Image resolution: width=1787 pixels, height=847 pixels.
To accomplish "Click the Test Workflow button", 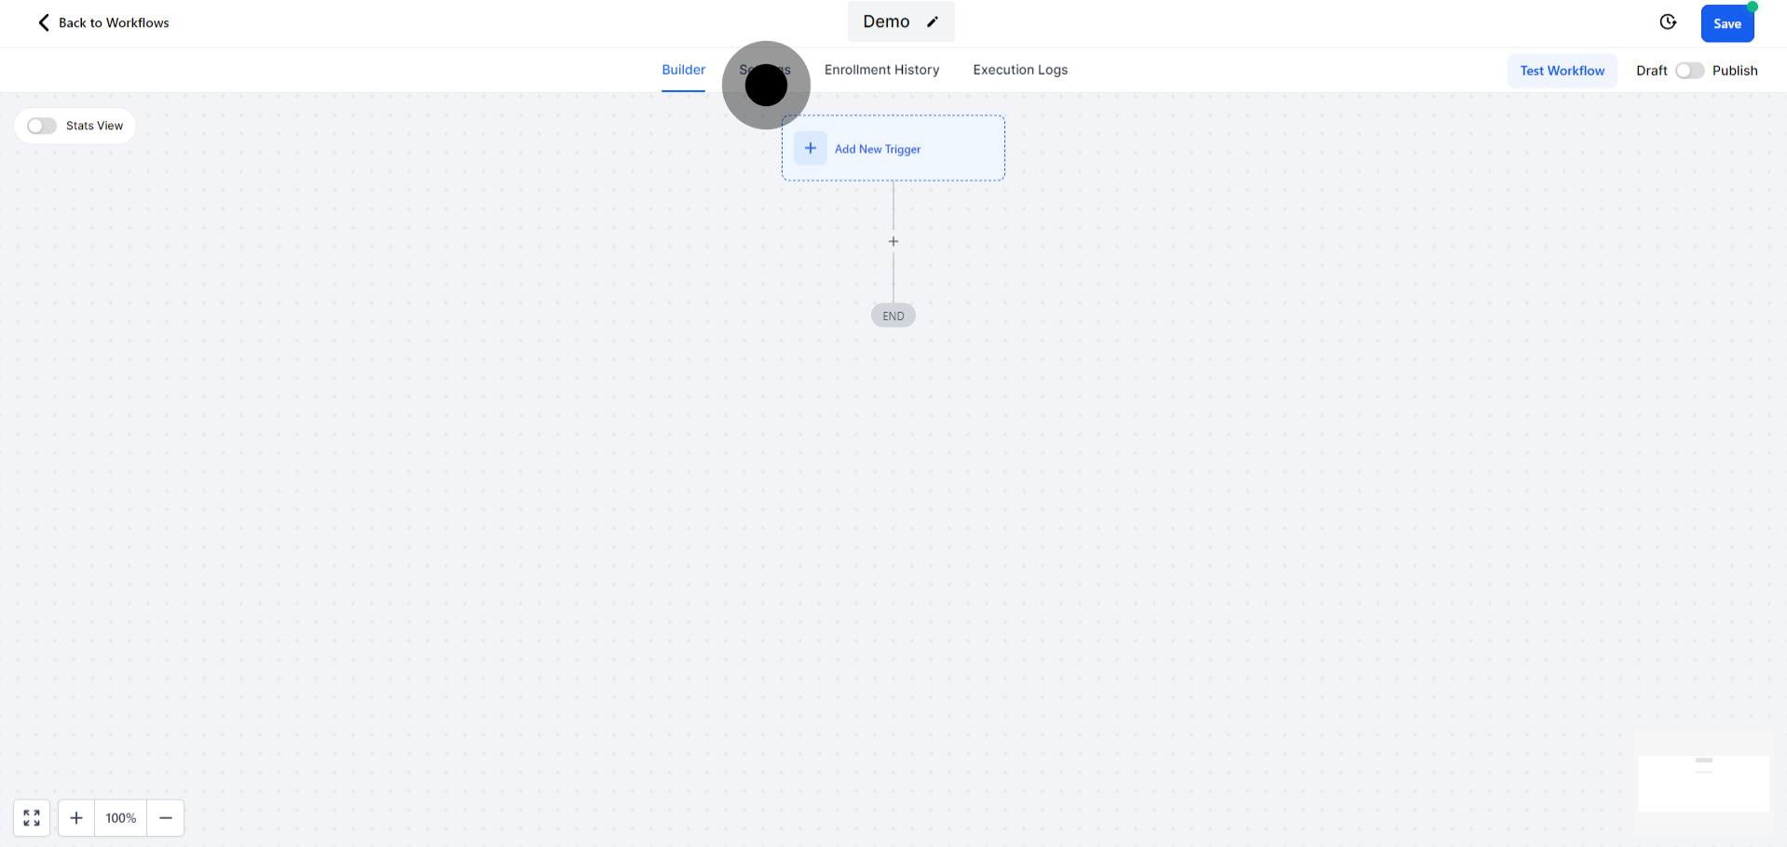I will coord(1562,71).
